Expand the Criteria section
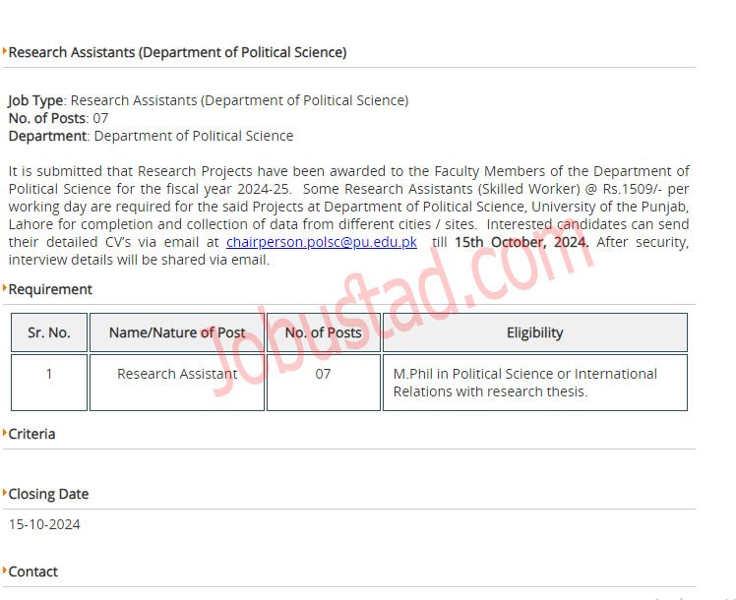The width and height of the screenshot is (736, 600). point(31,434)
